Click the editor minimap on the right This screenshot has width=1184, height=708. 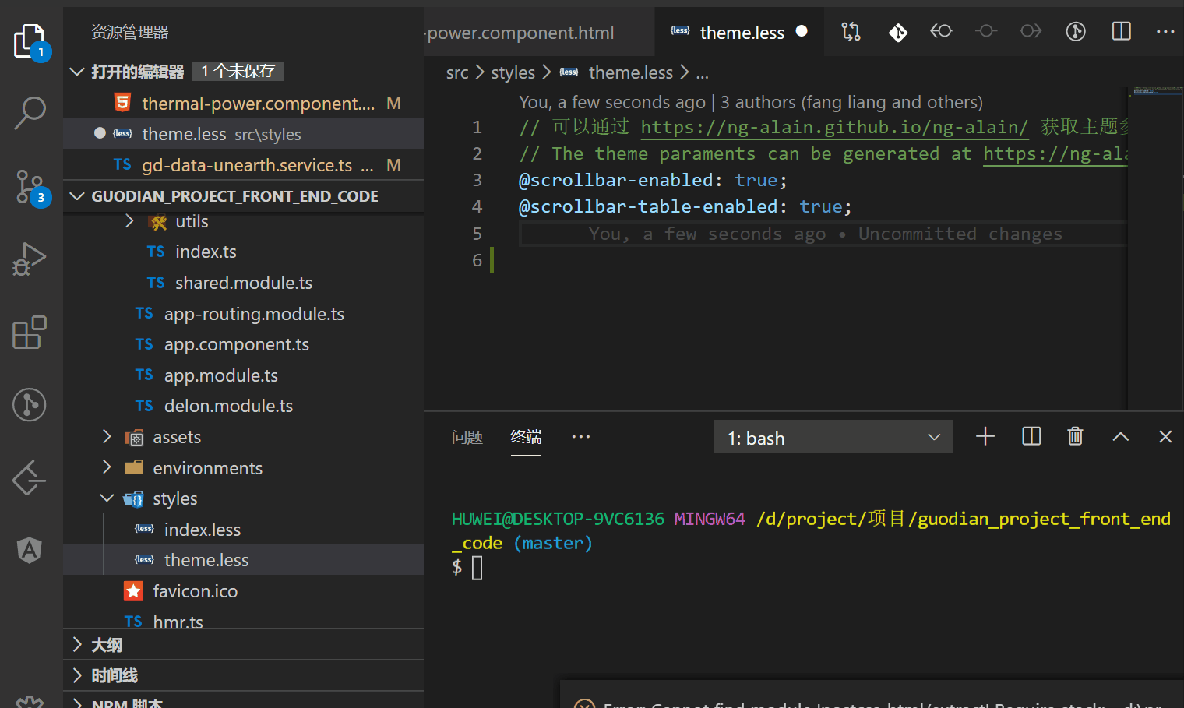click(1156, 234)
